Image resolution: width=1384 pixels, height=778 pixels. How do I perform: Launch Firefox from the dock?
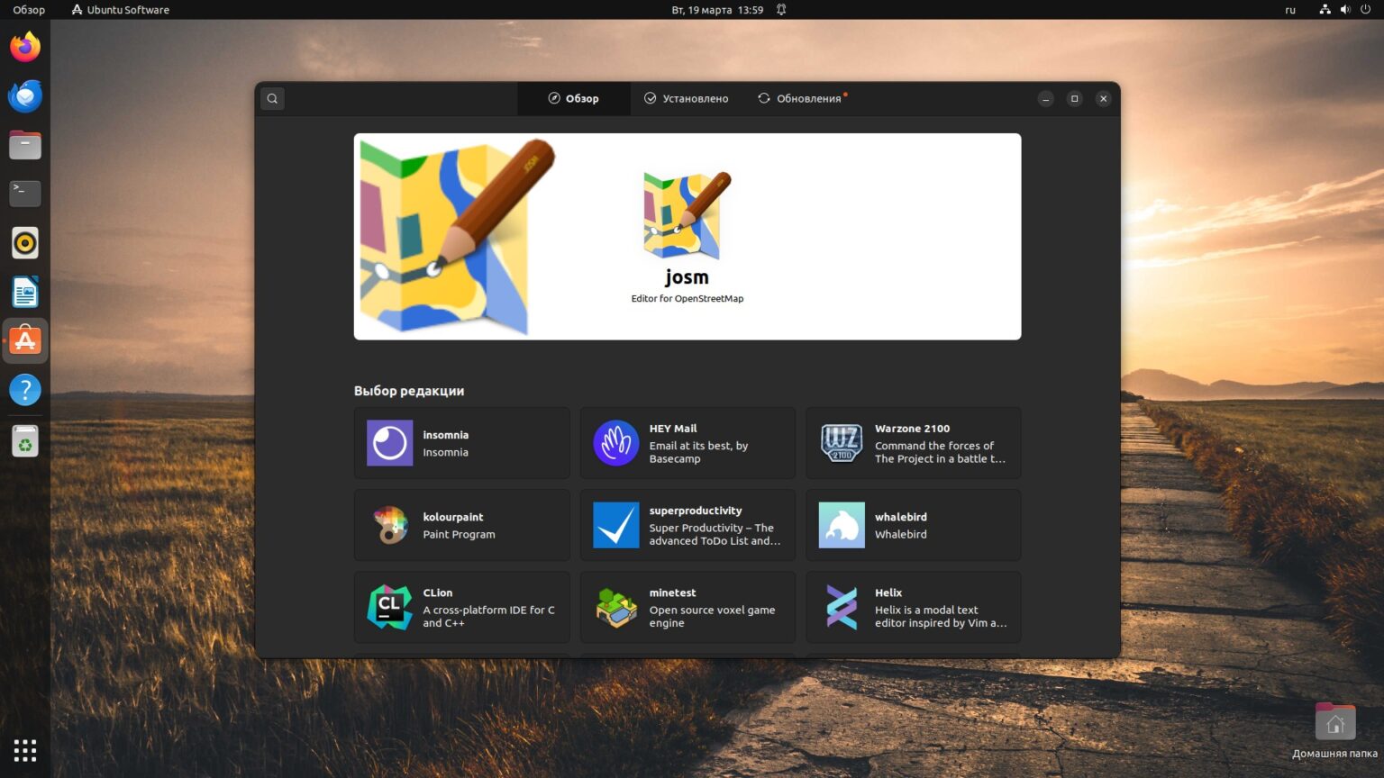click(x=24, y=46)
